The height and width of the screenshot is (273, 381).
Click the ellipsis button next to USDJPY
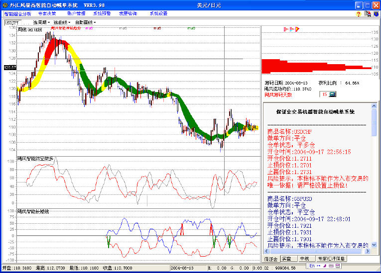pyautogui.click(x=26, y=23)
